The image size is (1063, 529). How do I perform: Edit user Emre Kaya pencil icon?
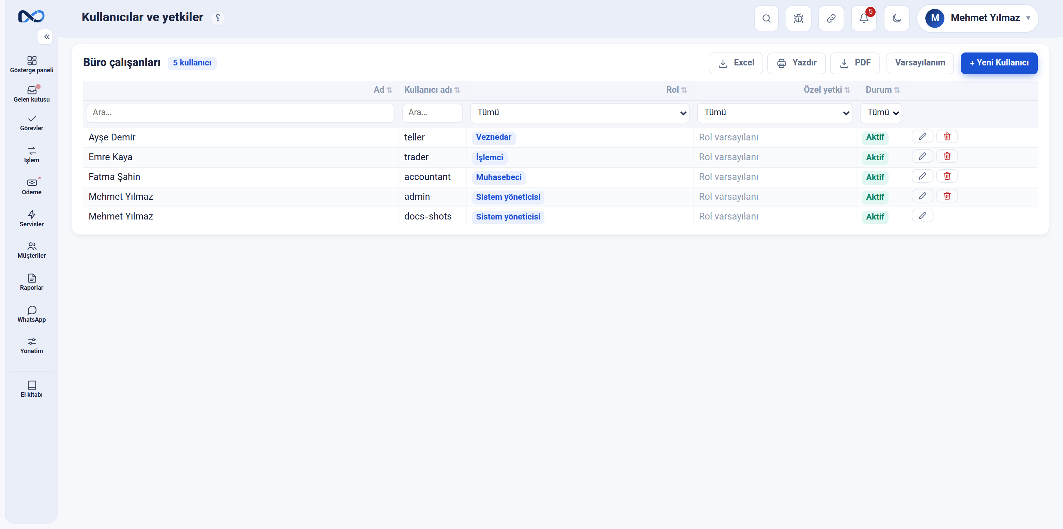pos(922,156)
